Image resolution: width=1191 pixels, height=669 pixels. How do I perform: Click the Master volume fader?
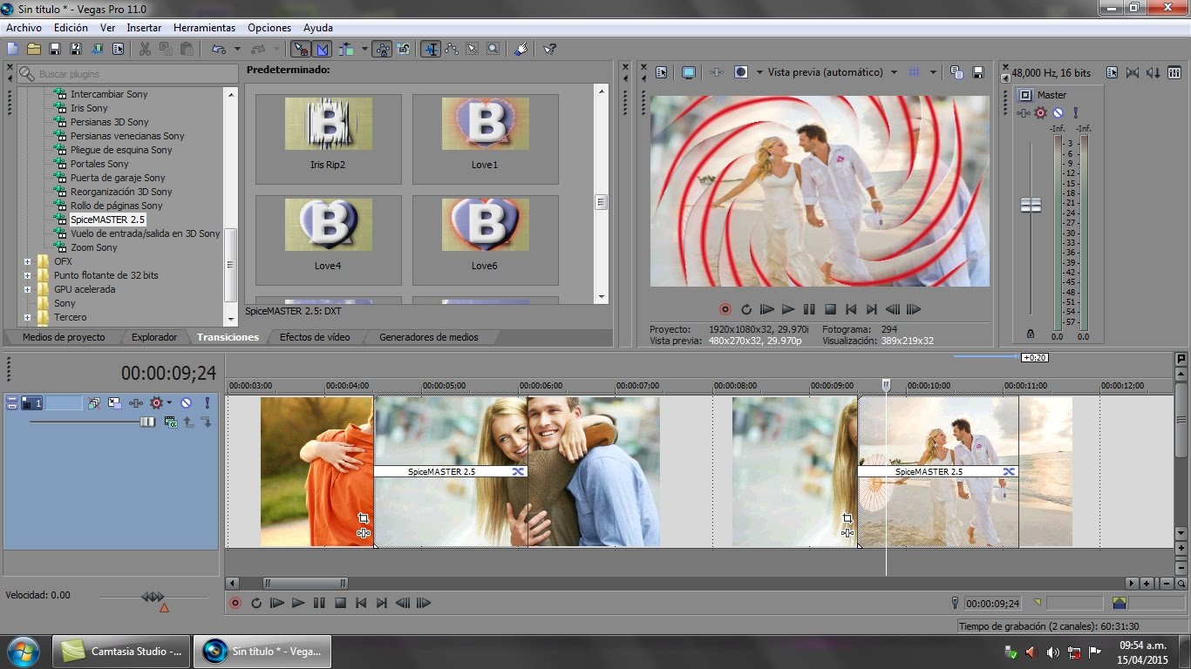coord(1031,205)
